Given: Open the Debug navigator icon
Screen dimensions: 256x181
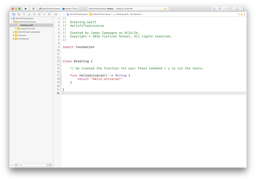Looking at the screenshot, I should pyautogui.click(x=39, y=14).
